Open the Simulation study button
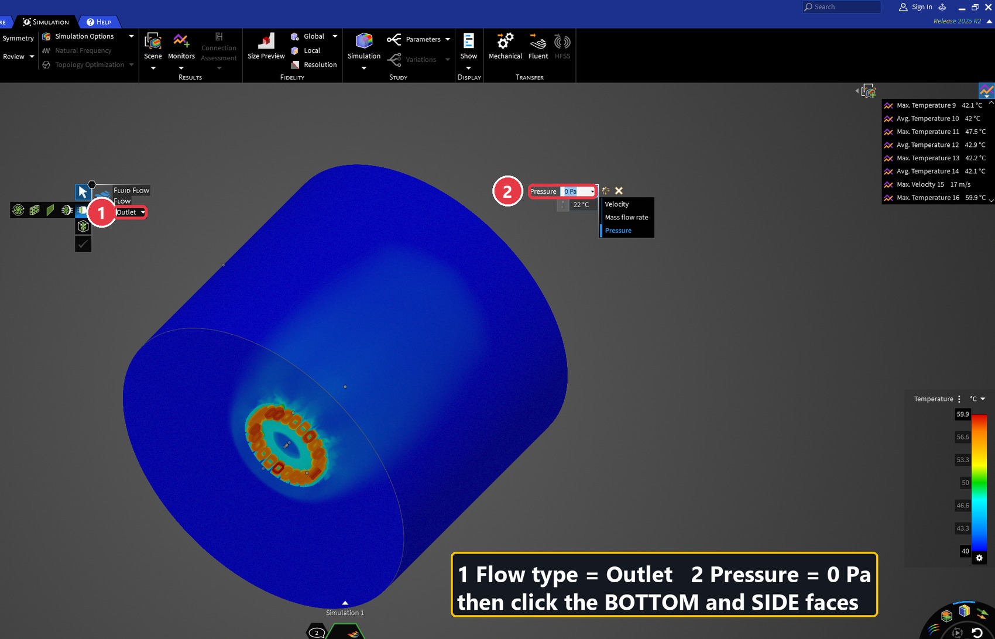Screen dimensions: 995x639 [364, 46]
